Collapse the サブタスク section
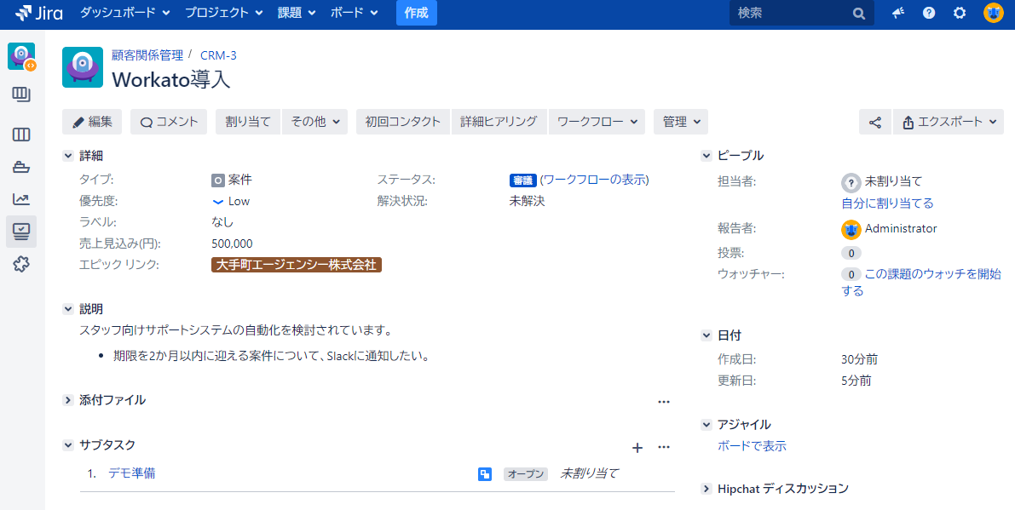 68,445
